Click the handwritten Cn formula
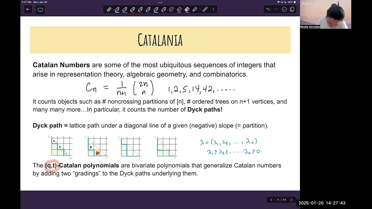 point(120,88)
